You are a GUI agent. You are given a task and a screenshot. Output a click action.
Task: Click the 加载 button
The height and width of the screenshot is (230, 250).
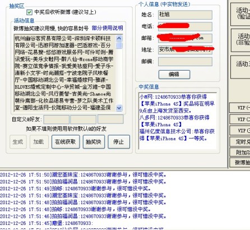(39, 142)
